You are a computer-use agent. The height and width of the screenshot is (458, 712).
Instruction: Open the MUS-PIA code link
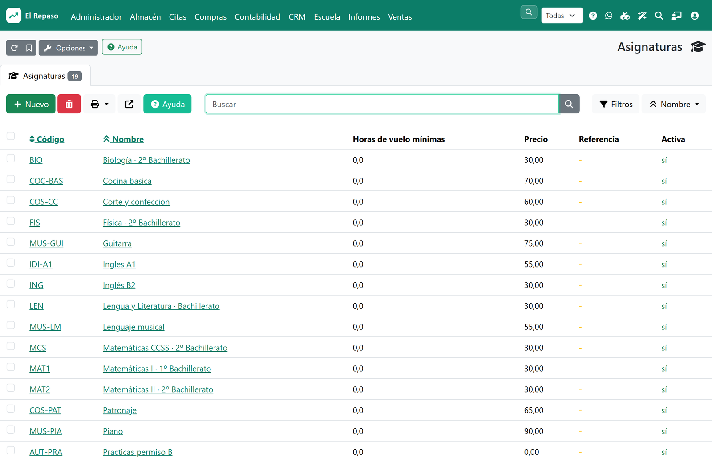click(x=45, y=431)
